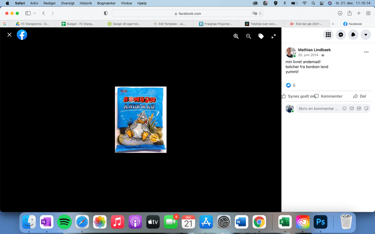Tag the photo with tag icon
This screenshot has width=375, height=234.
[261, 36]
